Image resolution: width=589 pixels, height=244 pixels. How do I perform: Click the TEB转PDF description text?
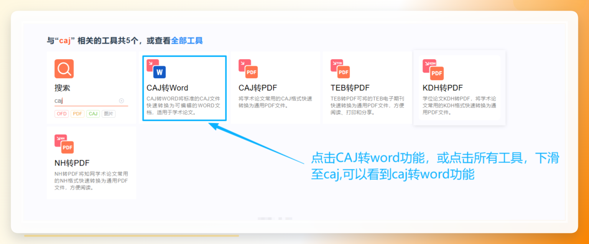pos(367,106)
